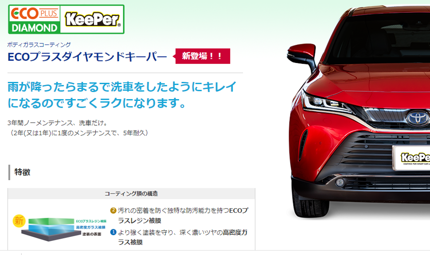
Task: Click the 3年間ノーメンテナンス description text
Action: pyautogui.click(x=79, y=128)
